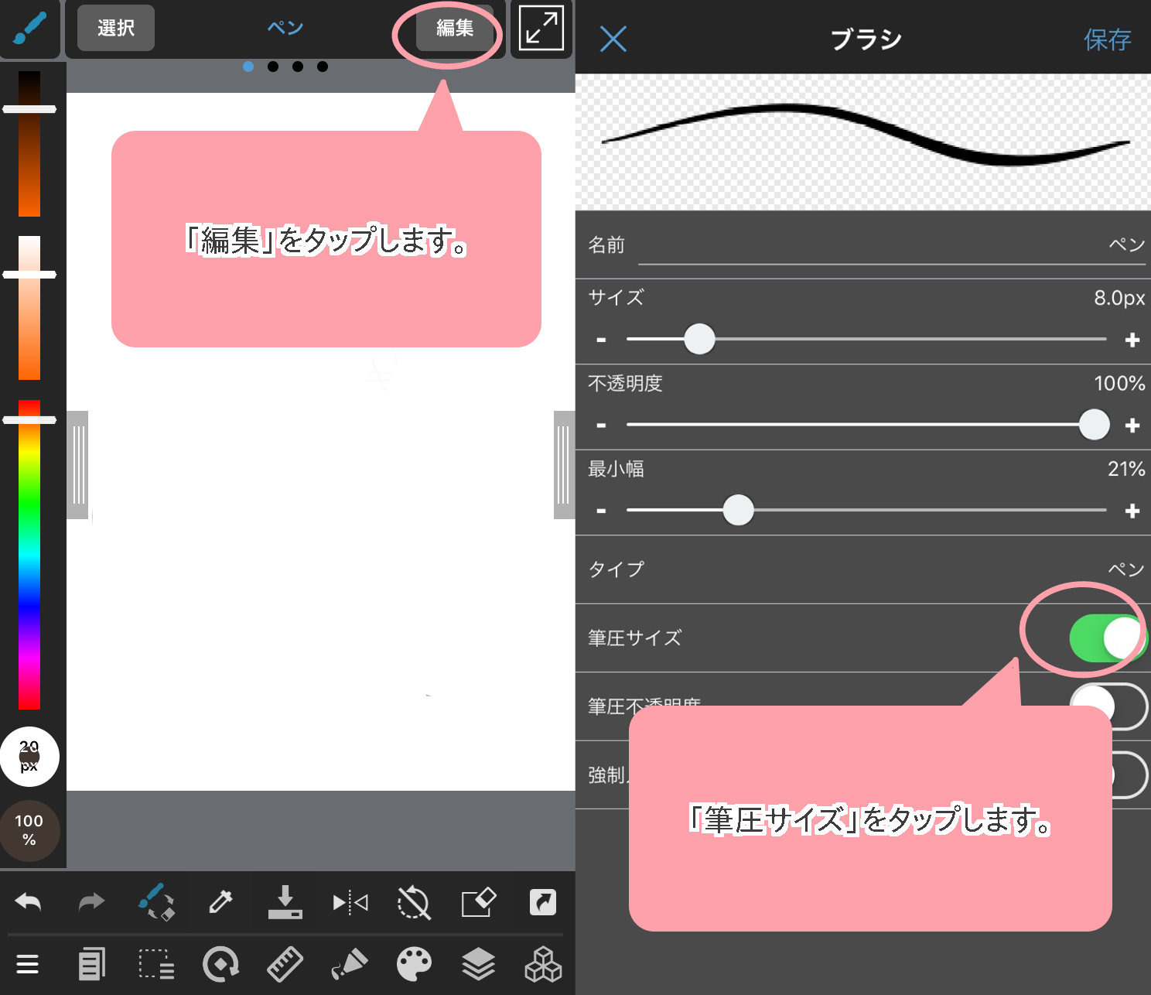The height and width of the screenshot is (995, 1151).
Task: Save brush settings with 保存
Action: pos(1107,39)
